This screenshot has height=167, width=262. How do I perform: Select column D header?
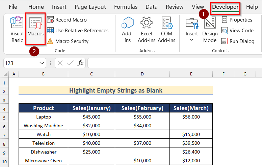point(142,74)
